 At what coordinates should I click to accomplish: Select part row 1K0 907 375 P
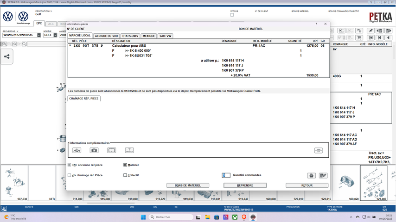(198, 46)
